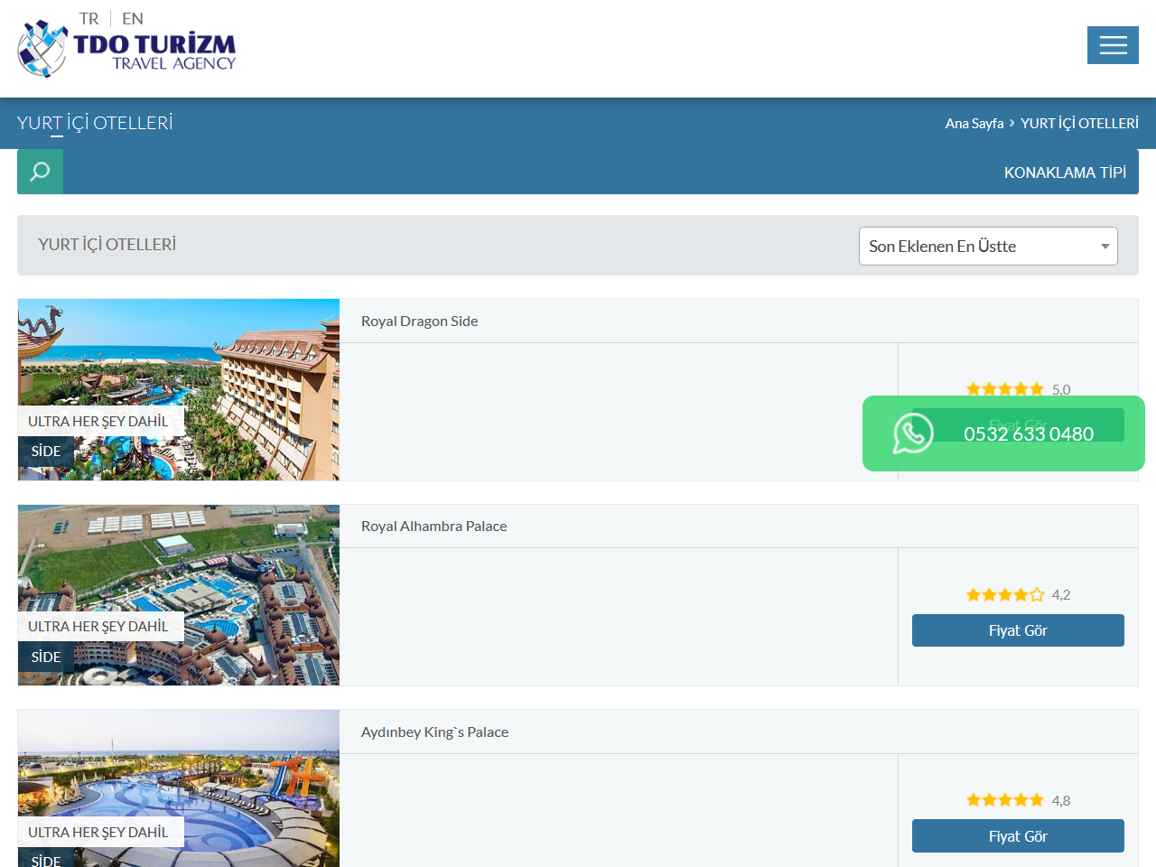This screenshot has width=1156, height=867.
Task: Click star rating 4,8 of Aydınbey King`s Palace
Action: (1018, 800)
